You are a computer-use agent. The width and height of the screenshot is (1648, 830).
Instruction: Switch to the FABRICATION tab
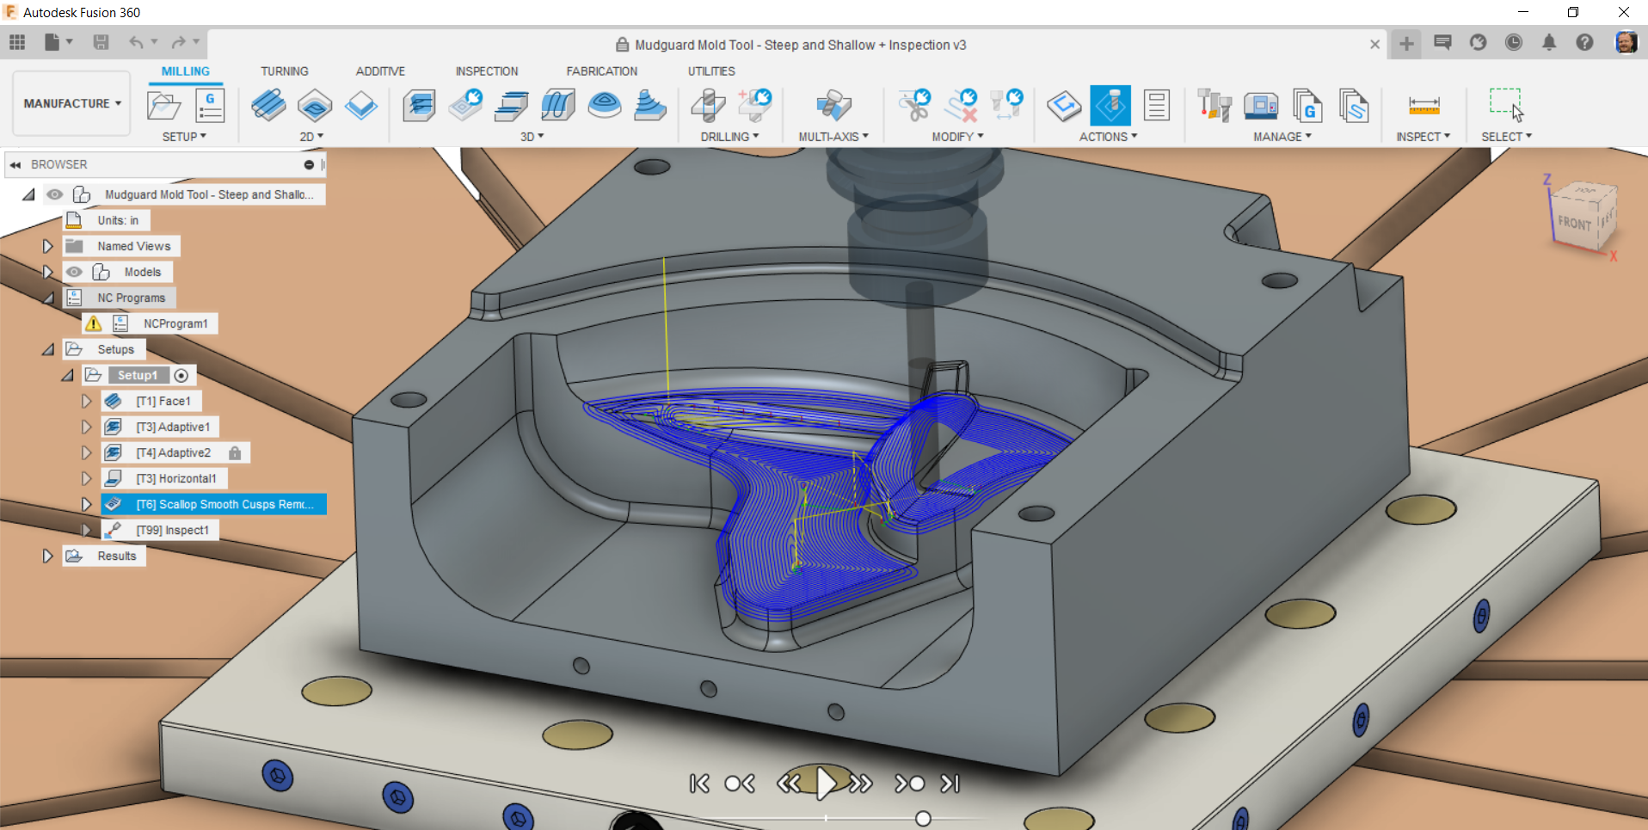coord(602,71)
